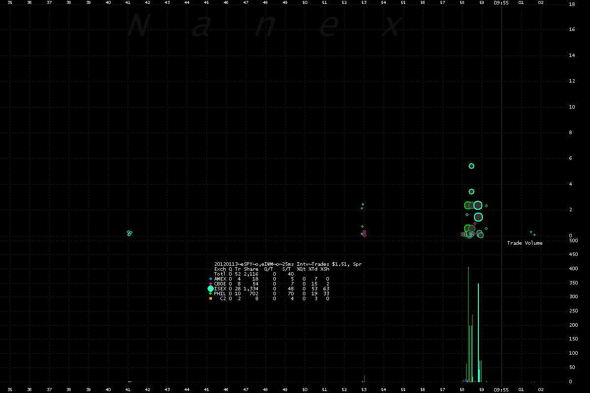Select the large cyan ISEX legend circle

(x=210, y=288)
